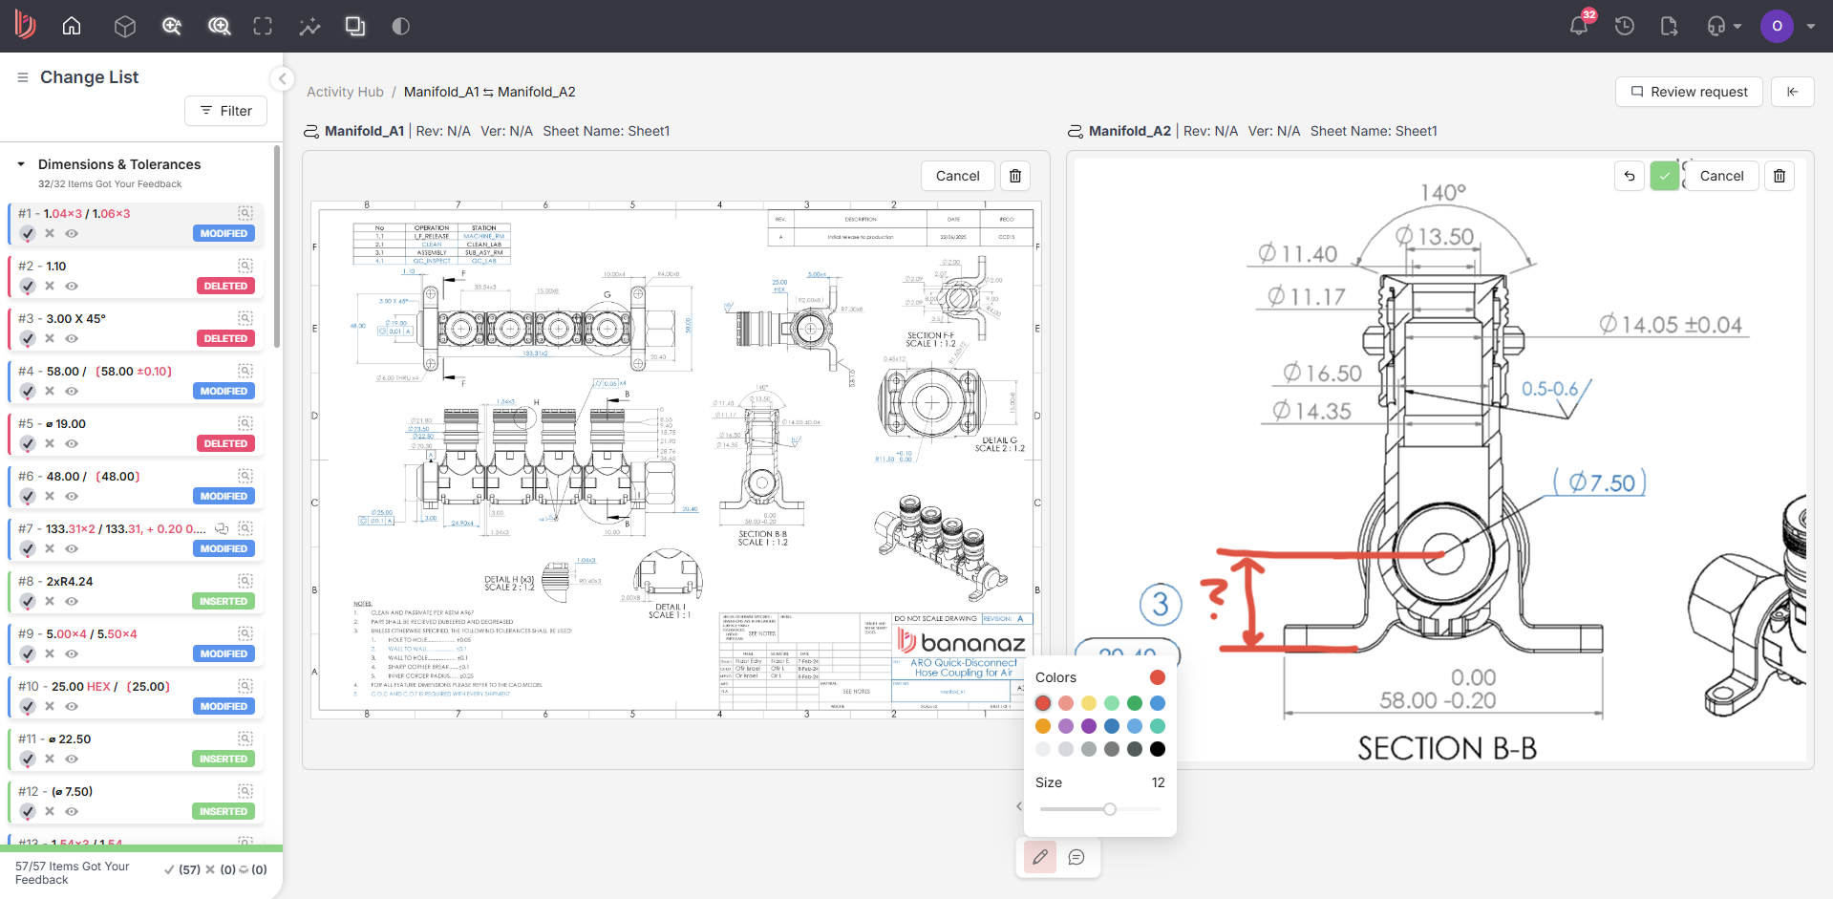Click the Manifold_A1 drawing sheet

click(x=676, y=460)
